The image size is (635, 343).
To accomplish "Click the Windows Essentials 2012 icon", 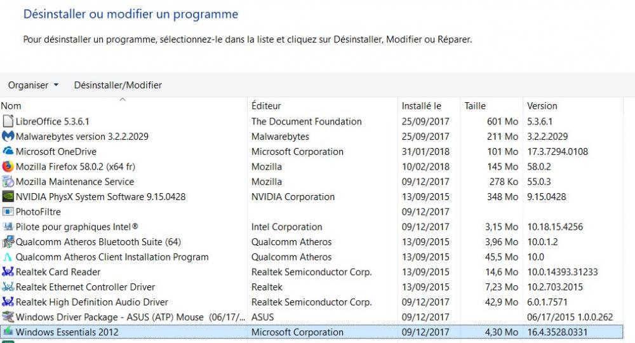I will click(8, 332).
